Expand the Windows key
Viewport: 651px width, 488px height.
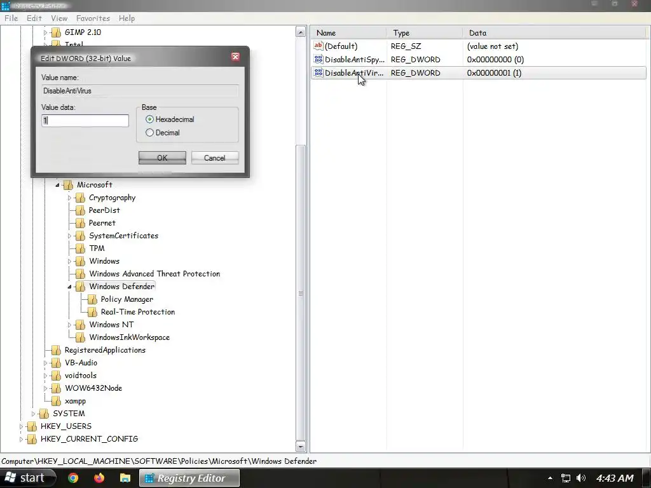coord(69,261)
